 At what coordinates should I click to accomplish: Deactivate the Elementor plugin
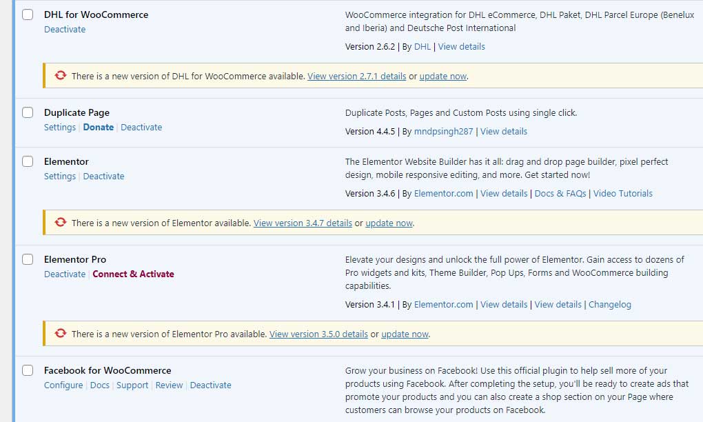[103, 176]
